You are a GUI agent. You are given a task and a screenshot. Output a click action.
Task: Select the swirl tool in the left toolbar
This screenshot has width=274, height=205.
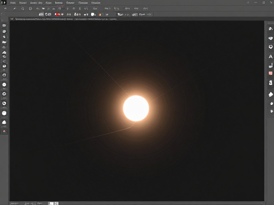tap(4, 57)
